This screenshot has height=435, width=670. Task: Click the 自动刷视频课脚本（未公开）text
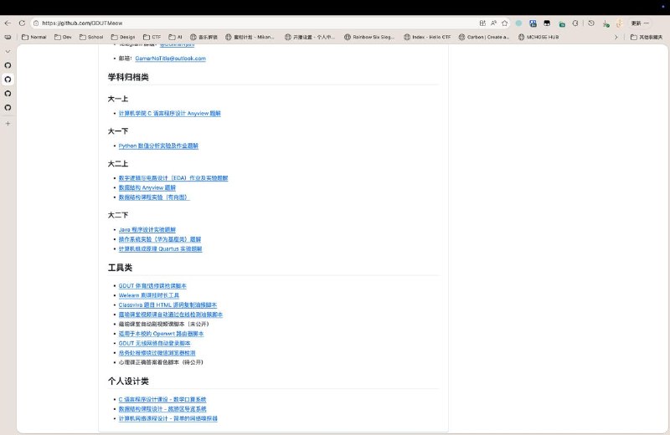click(163, 325)
